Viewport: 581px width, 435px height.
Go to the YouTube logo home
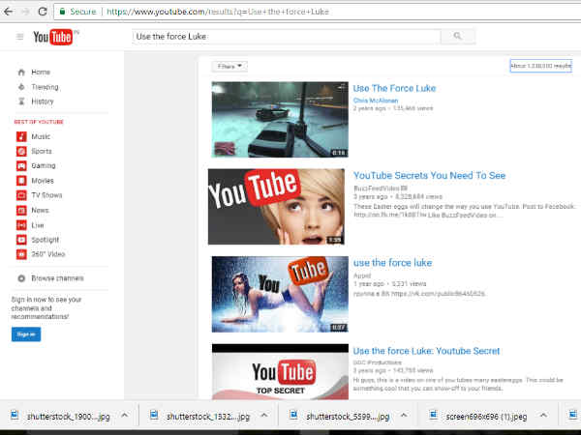52,37
